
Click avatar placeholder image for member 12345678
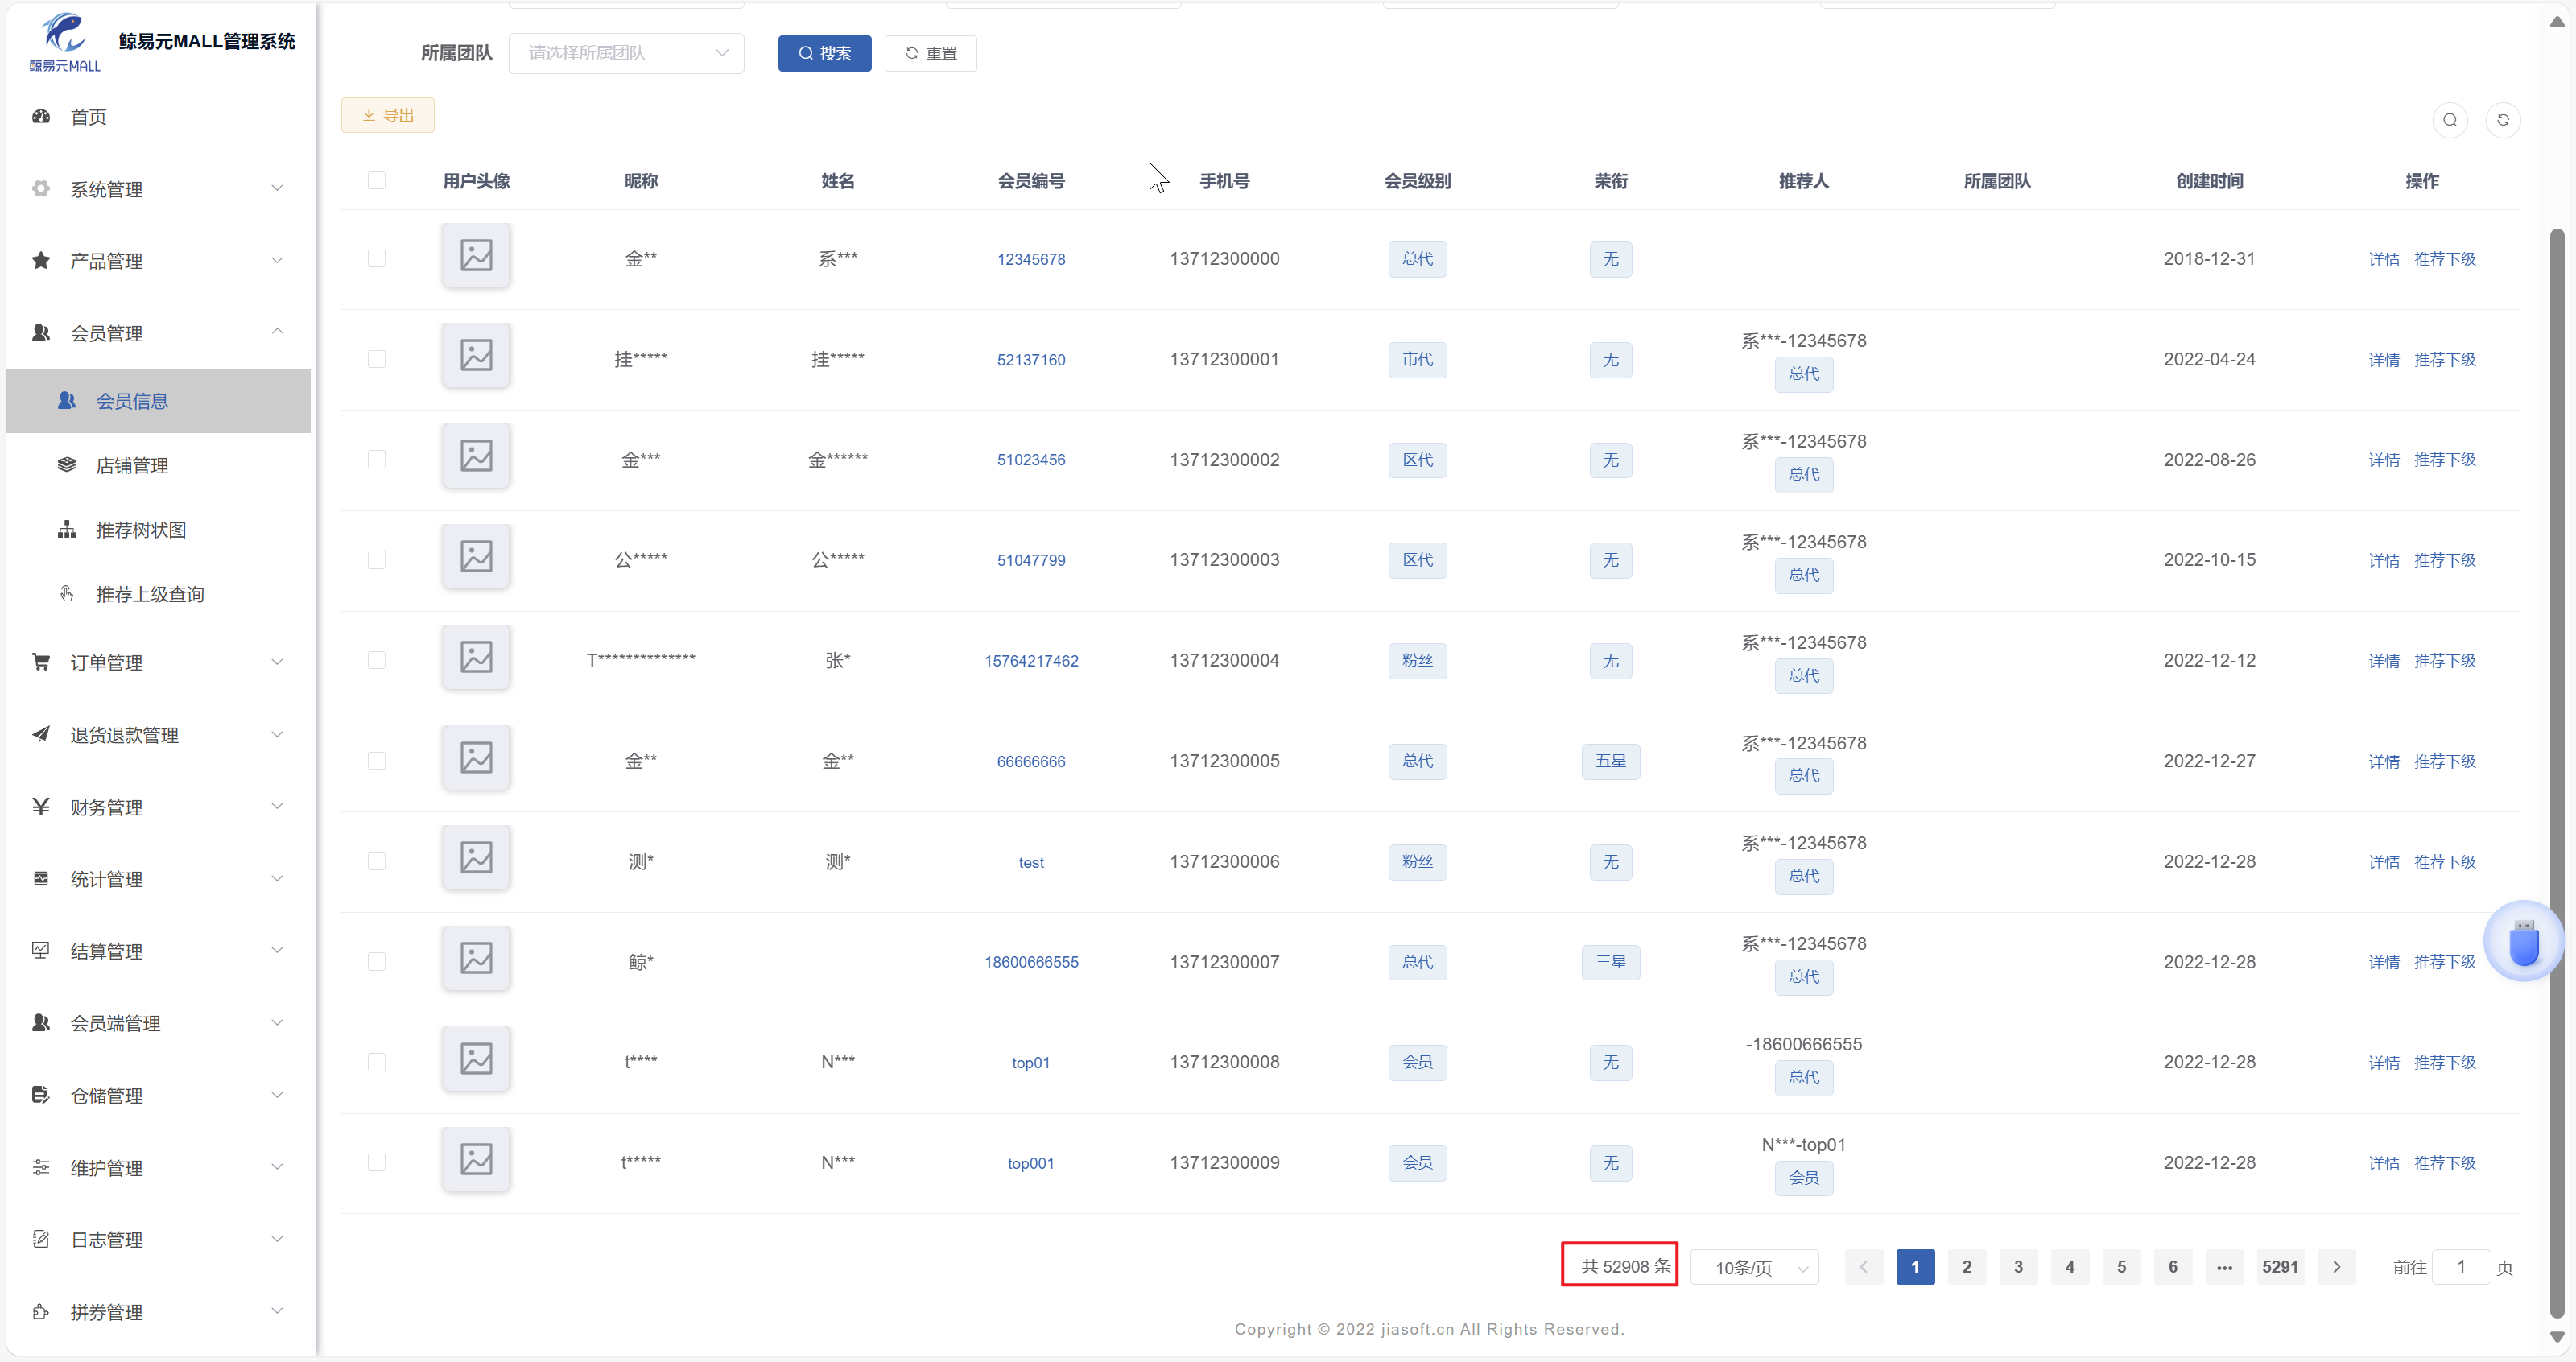(x=476, y=256)
